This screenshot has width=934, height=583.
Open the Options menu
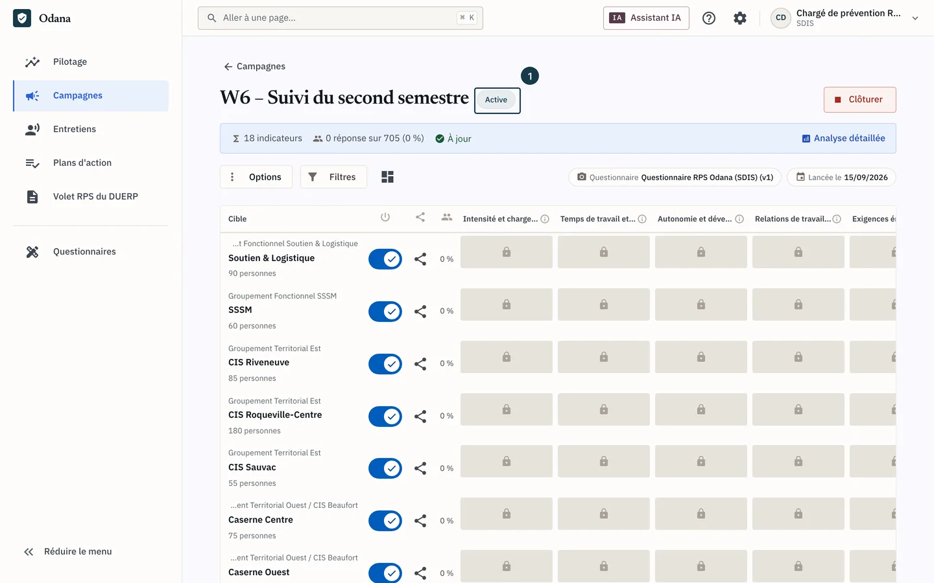(256, 177)
